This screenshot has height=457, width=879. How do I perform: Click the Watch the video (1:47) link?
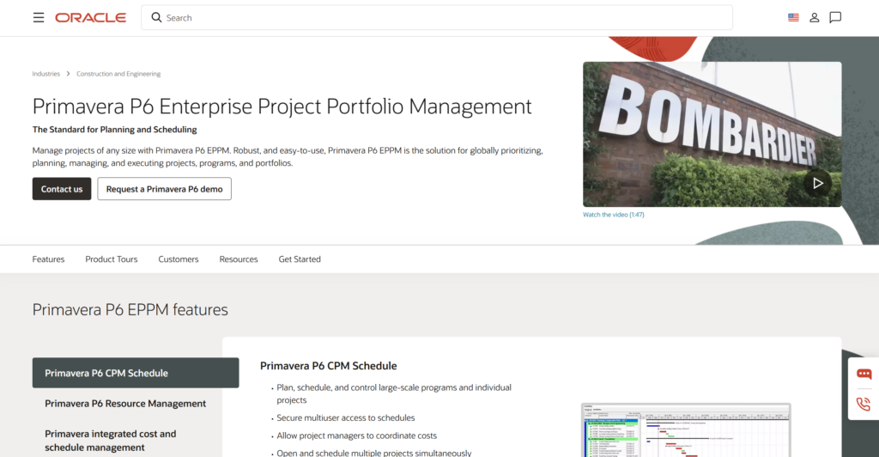click(613, 215)
